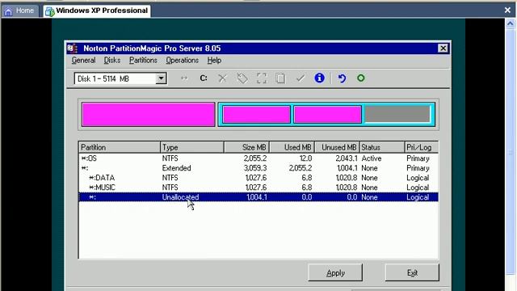Select the *:MUSIC partition row
The width and height of the screenshot is (517, 291).
pos(258,188)
